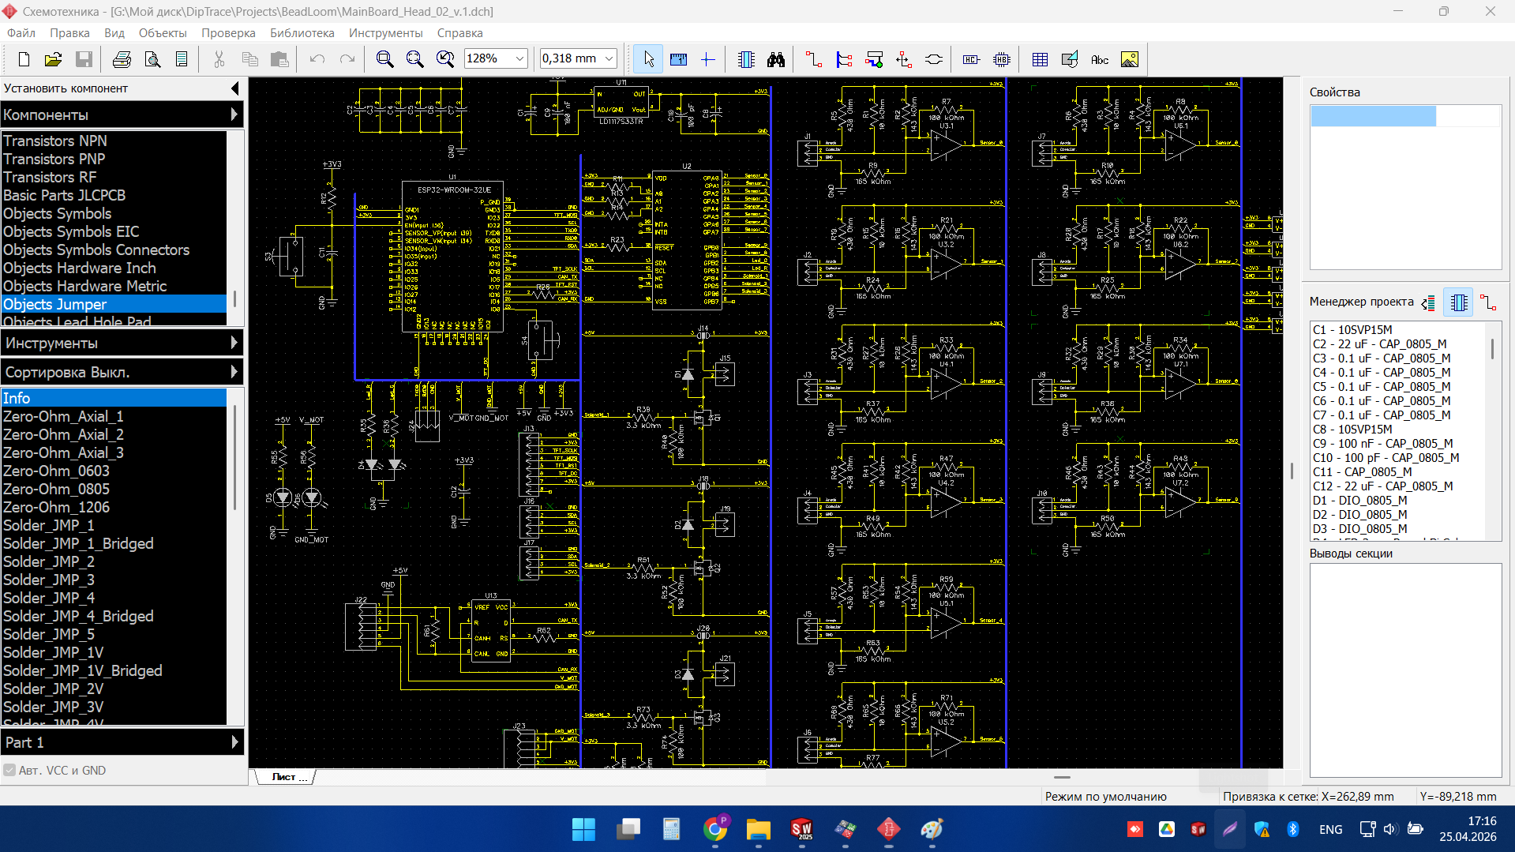Cut the selected objects
Image resolution: width=1515 pixels, height=852 pixels.
click(x=219, y=59)
